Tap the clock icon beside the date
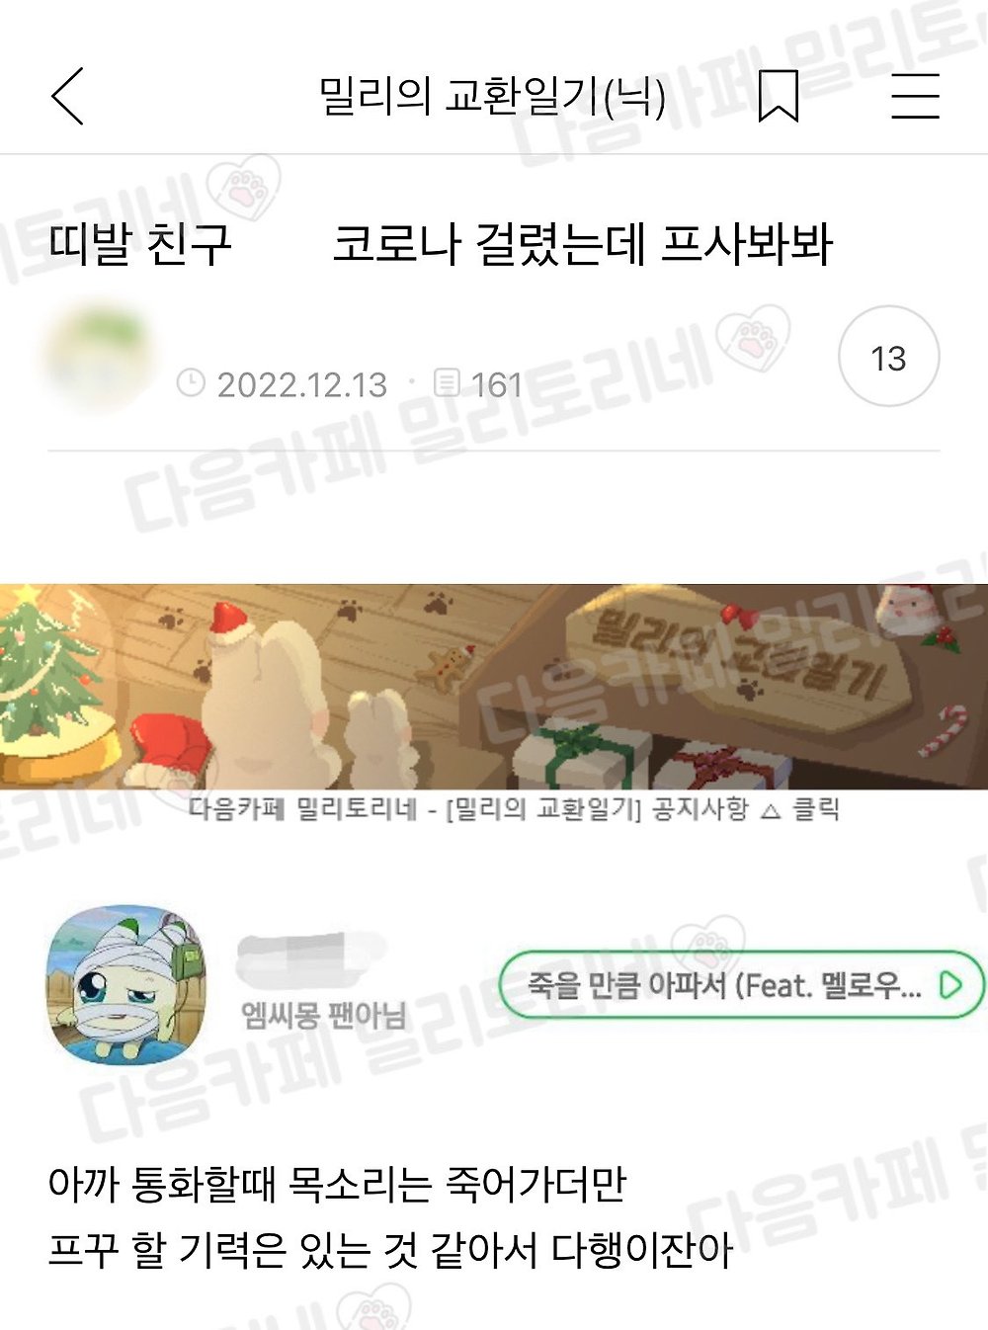 [x=191, y=382]
